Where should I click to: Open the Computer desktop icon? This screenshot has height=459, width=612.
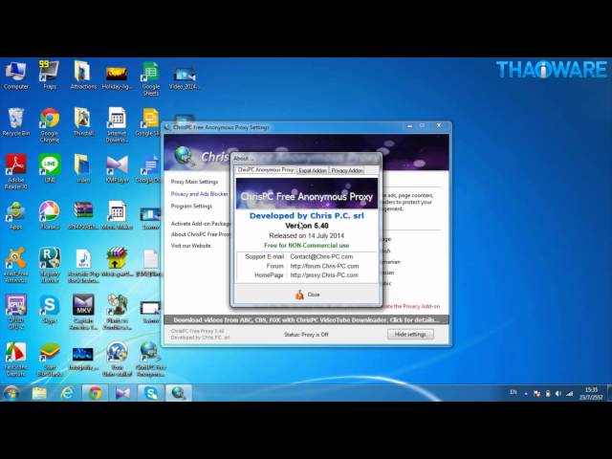[x=15, y=76]
